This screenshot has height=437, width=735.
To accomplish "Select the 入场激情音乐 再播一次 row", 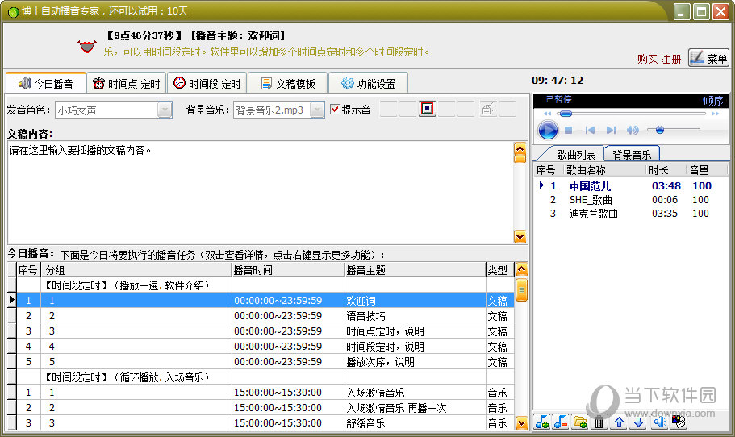I will pyautogui.click(x=265, y=407).
